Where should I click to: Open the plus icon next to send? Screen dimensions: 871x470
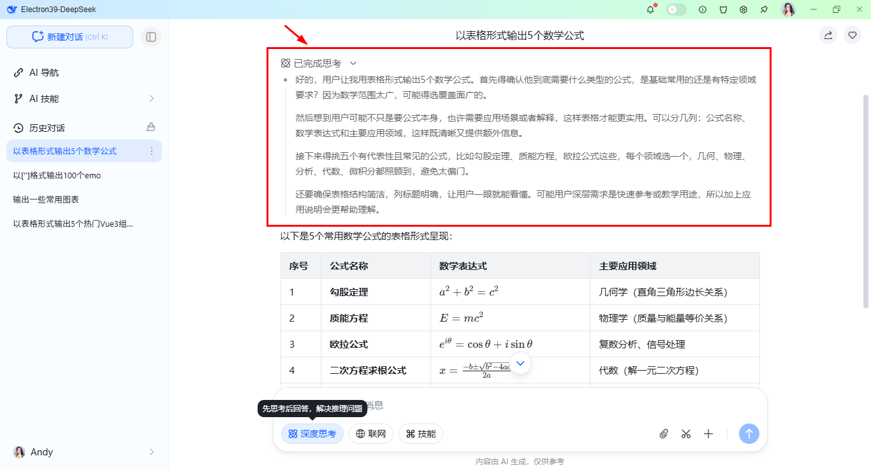(708, 434)
